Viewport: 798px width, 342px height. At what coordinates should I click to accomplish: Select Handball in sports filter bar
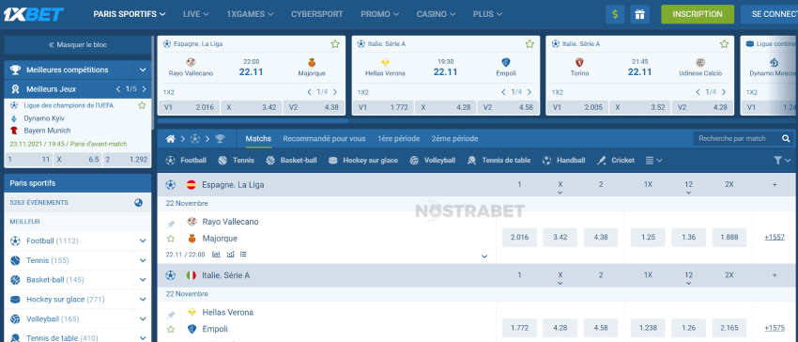563,160
